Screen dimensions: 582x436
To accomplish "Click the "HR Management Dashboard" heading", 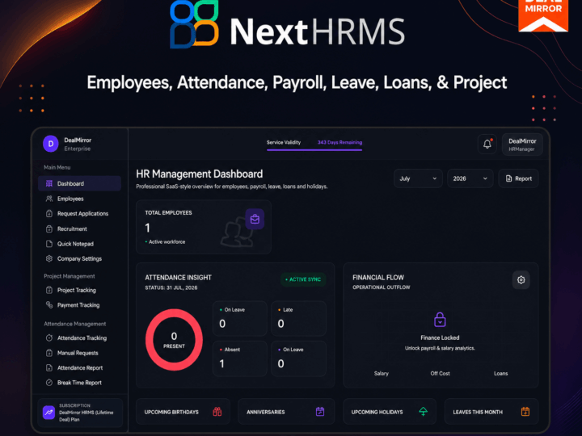I will 200,174.
